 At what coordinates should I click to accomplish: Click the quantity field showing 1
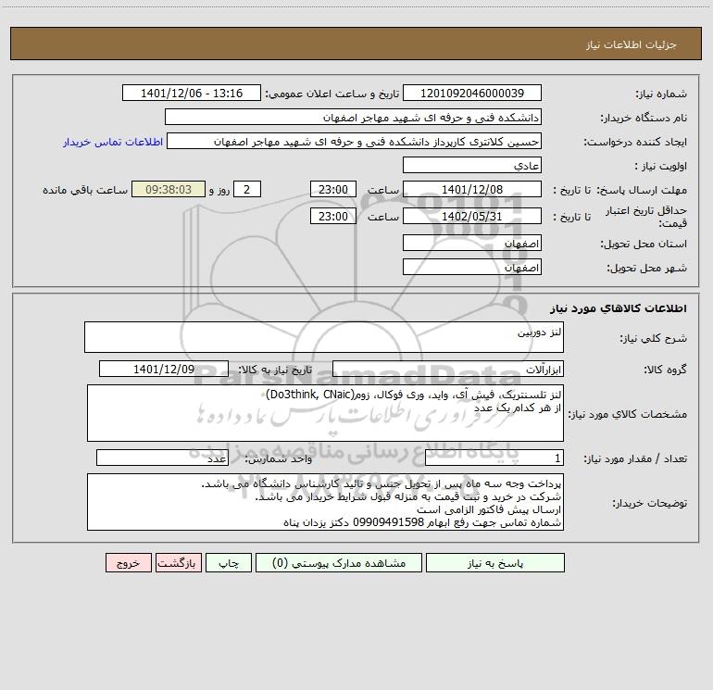tap(494, 458)
